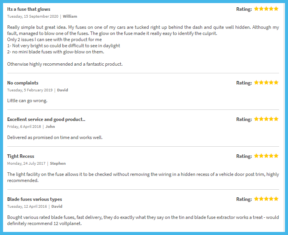Viewport: 288px width, 235px height.
Task: Click the middle star in the 'Blade fuses various types' rating
Action: tap(266, 199)
